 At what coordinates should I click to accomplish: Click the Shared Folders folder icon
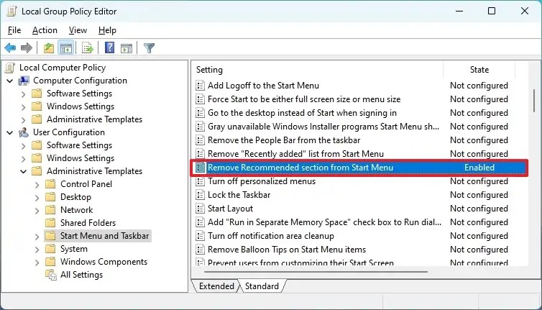[x=50, y=223]
